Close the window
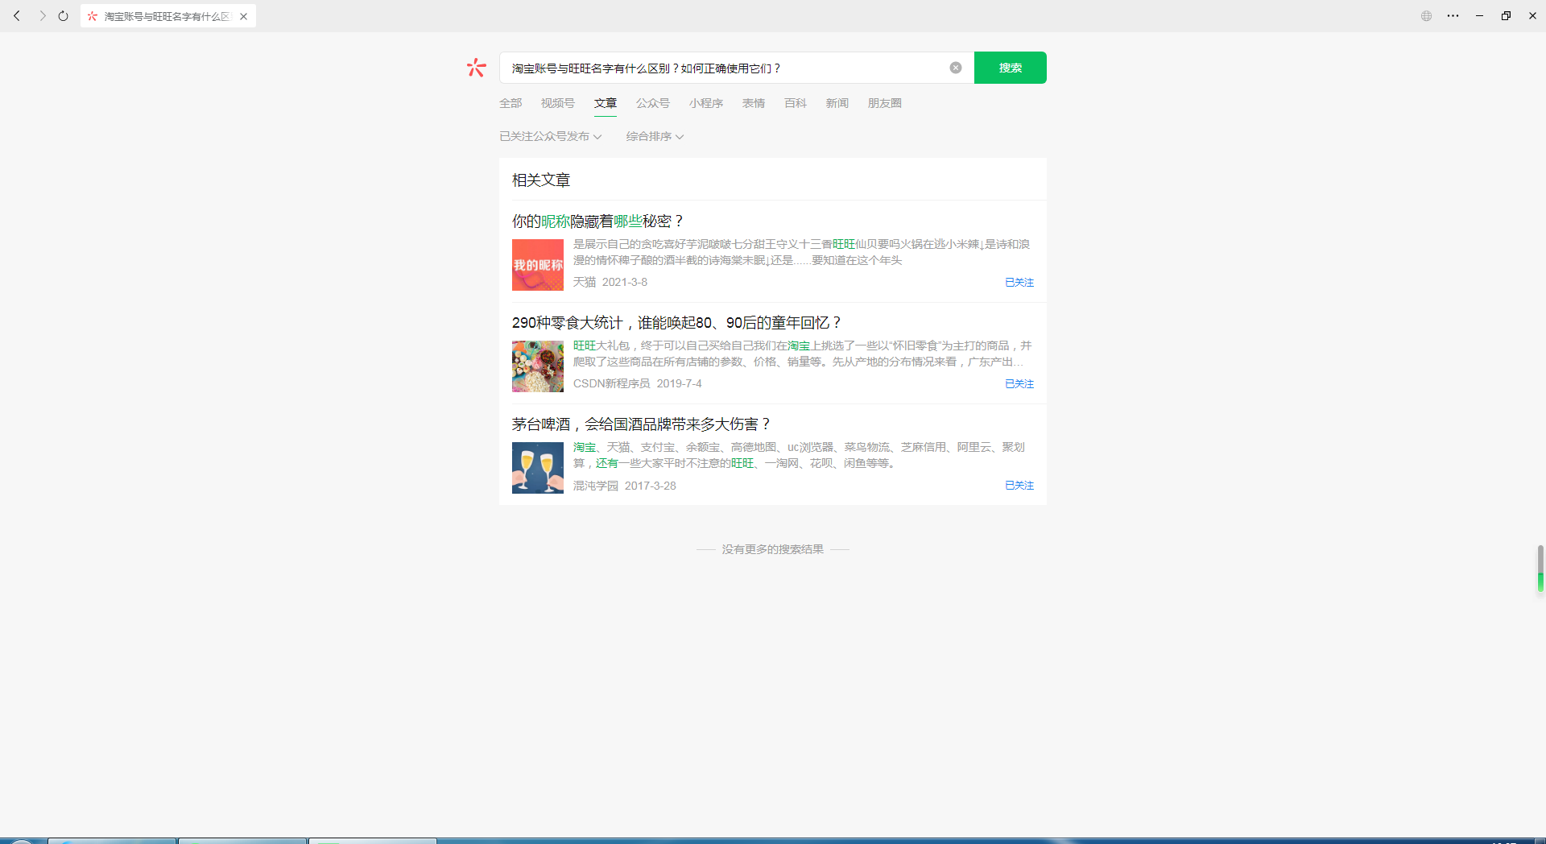This screenshot has width=1546, height=844. (x=1533, y=16)
